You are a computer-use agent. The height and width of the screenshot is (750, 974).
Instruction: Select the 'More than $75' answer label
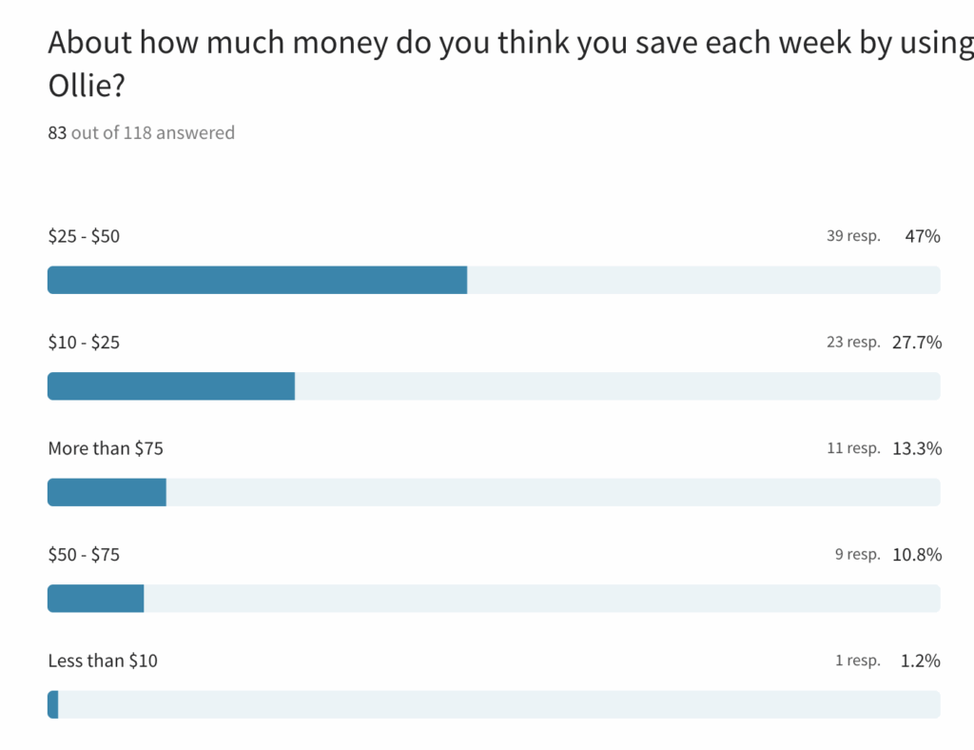99,448
